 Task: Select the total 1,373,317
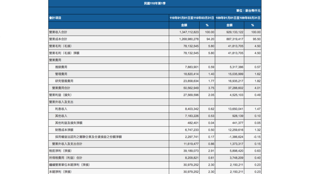pyautogui.click(x=236, y=144)
